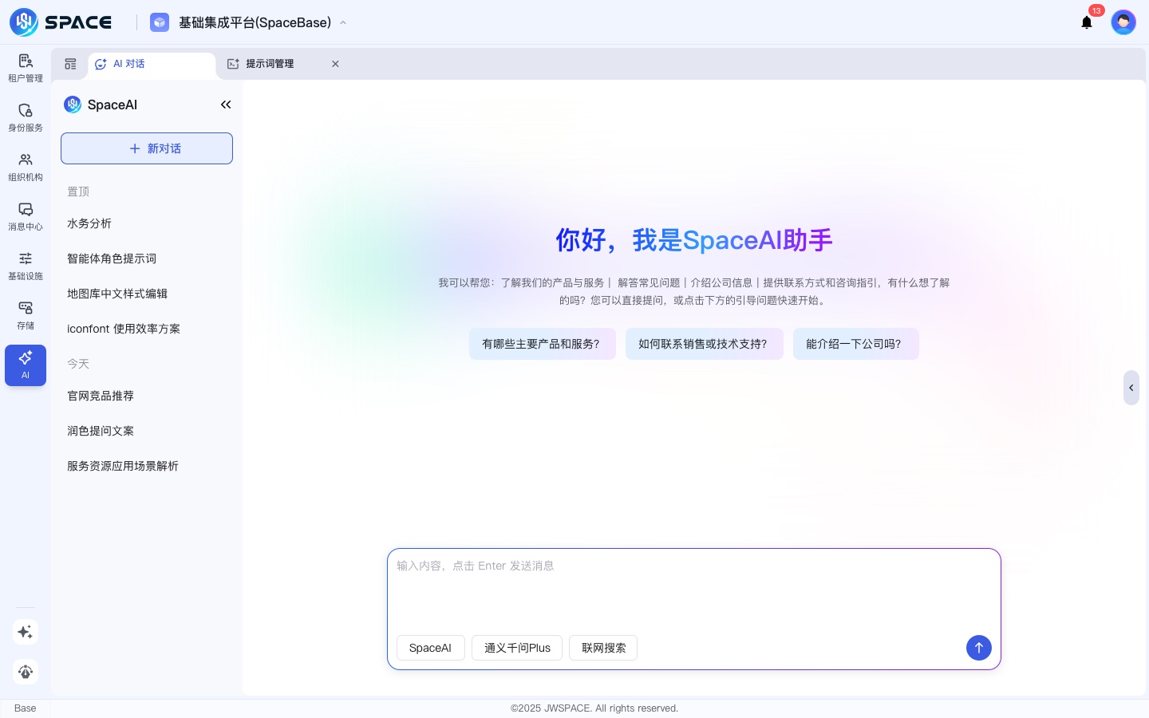
Task: Click the tab overview icon left of AI 对话
Action: pyautogui.click(x=70, y=64)
